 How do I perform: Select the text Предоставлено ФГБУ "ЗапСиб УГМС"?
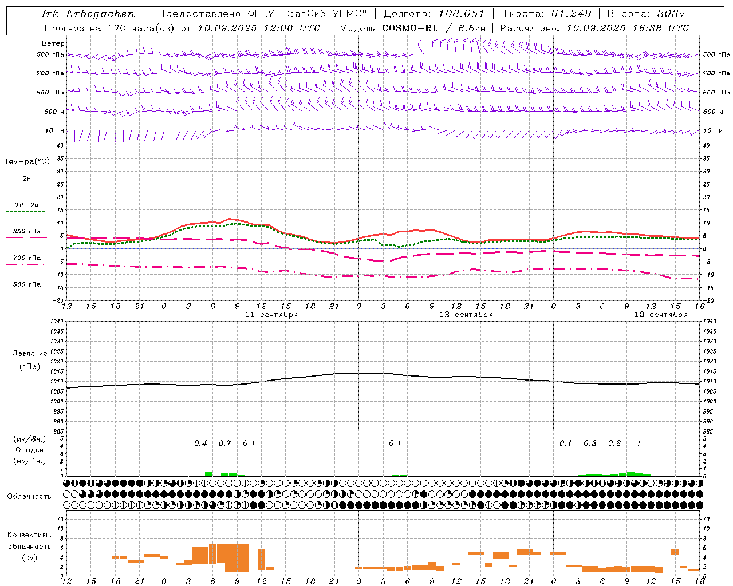[x=262, y=14]
